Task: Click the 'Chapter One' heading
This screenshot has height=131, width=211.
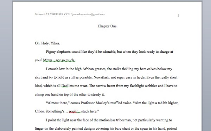Action: (x=107, y=26)
